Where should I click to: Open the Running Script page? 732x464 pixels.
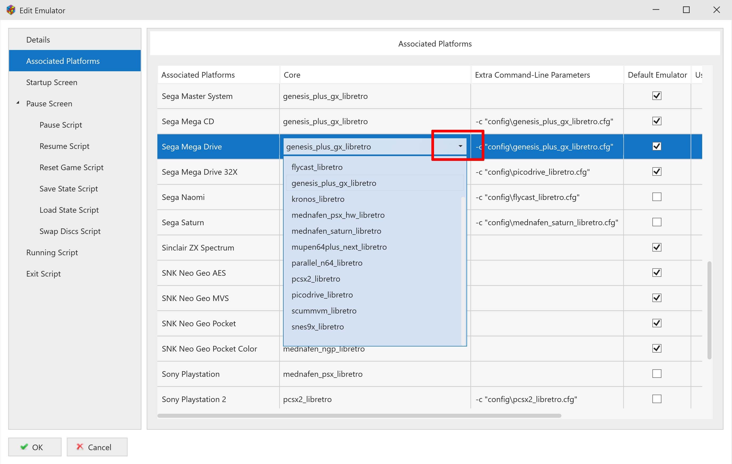[75, 252]
